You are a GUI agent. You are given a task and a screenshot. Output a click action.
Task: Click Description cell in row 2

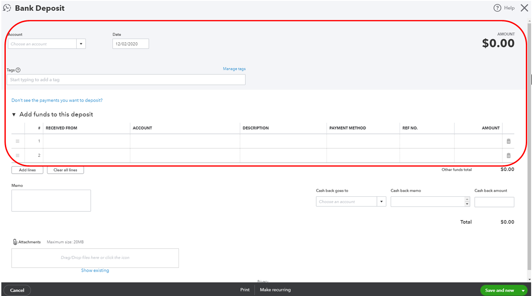point(283,156)
